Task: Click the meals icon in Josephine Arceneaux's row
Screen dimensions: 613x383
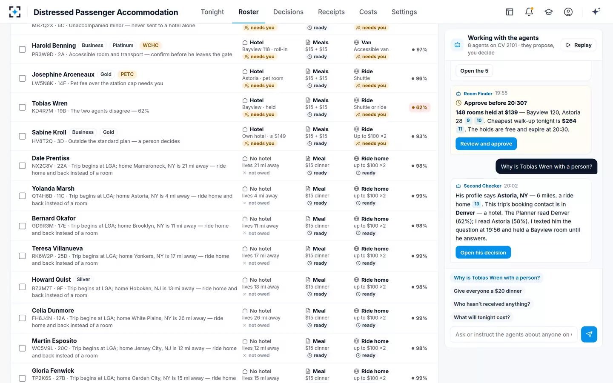Action: (308, 71)
